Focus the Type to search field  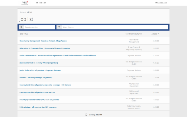click(40, 27)
